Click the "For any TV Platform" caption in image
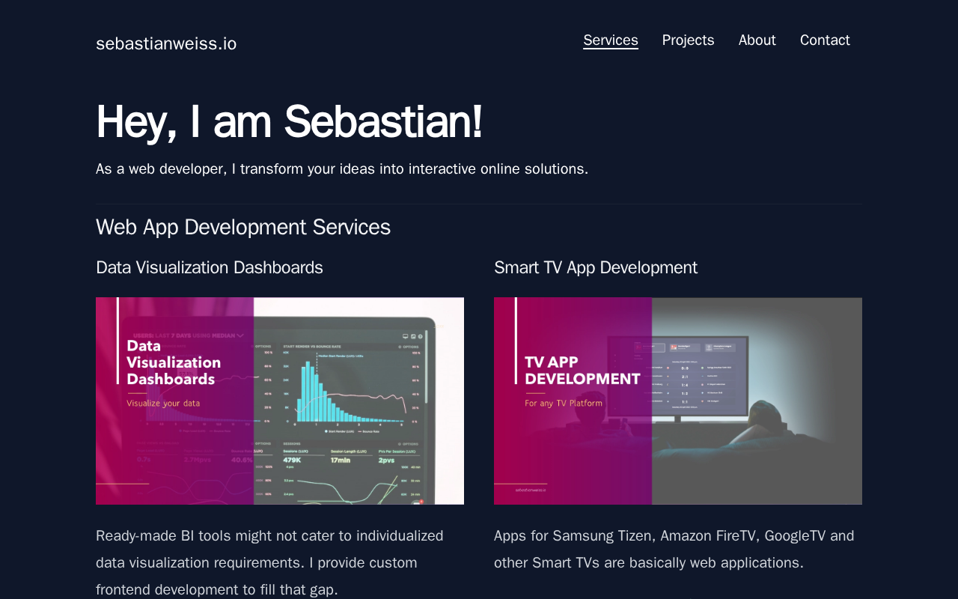This screenshot has width=958, height=599. click(564, 403)
